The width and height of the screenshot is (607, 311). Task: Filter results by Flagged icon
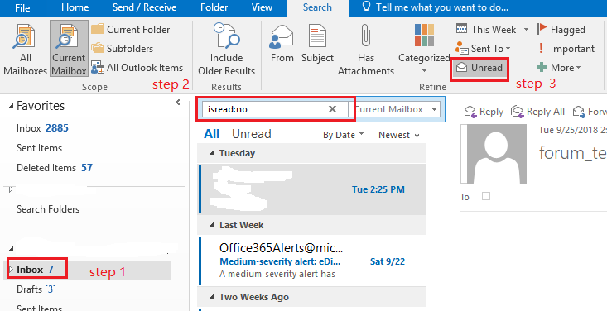(x=542, y=29)
